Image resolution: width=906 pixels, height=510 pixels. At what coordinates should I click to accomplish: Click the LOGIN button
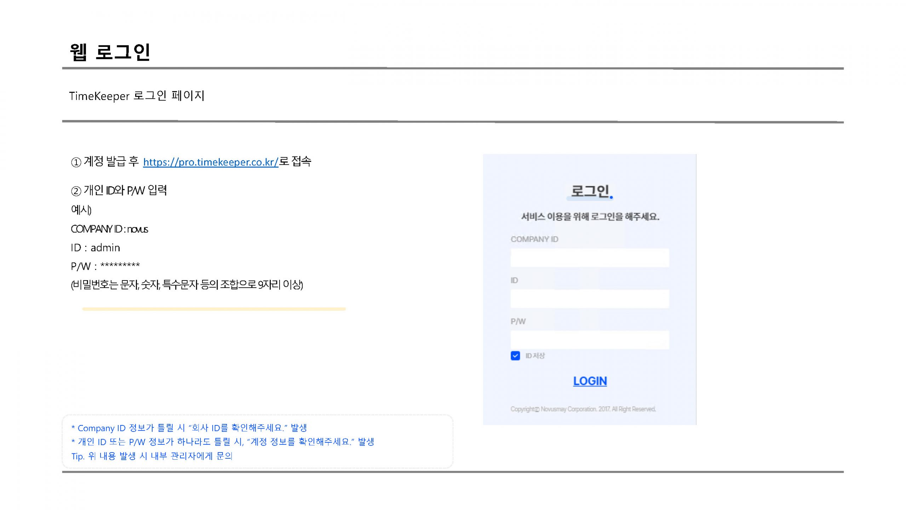coord(590,381)
